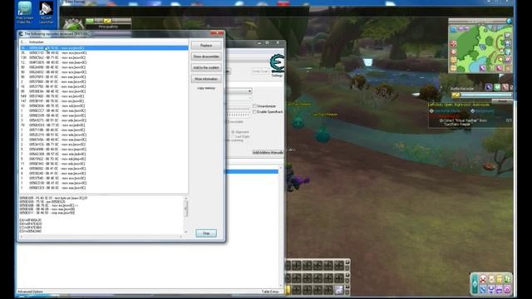This screenshot has height=299, width=532.
Task: Click the pink Battle Recorder icon
Action: [x=505, y=87]
